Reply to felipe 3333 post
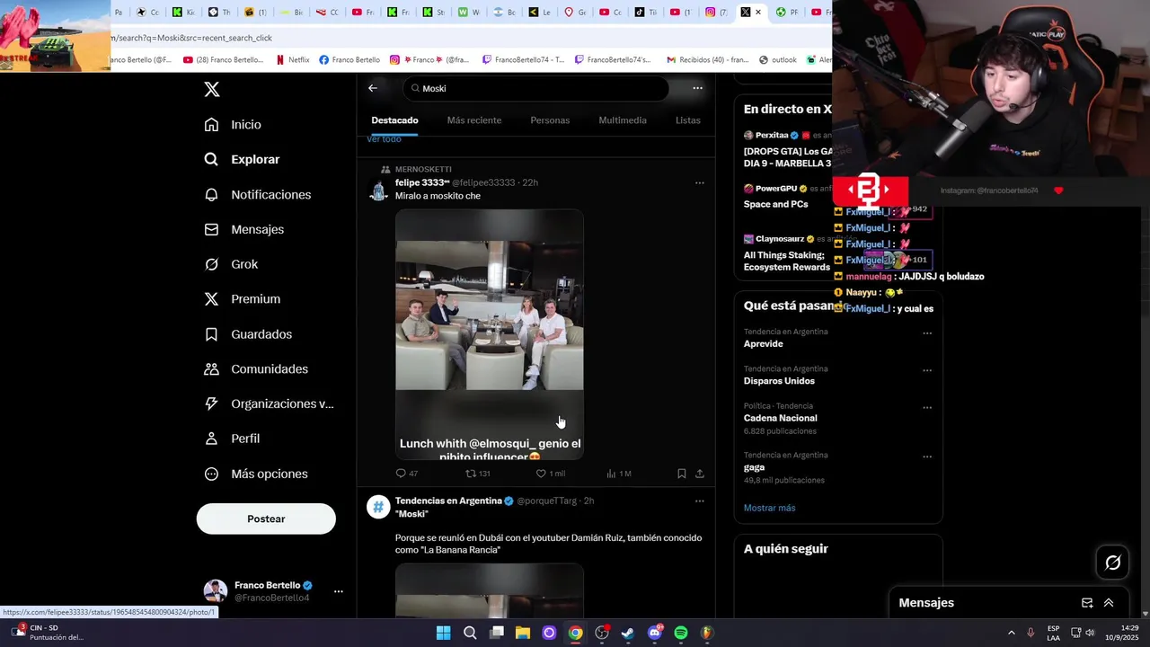Image resolution: width=1150 pixels, height=647 pixels. point(407,474)
